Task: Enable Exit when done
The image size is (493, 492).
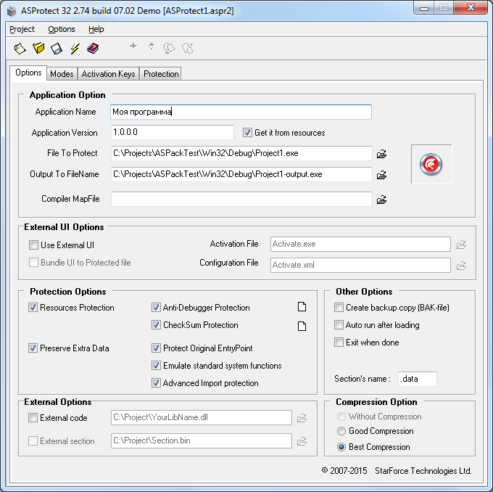Action: (x=339, y=342)
